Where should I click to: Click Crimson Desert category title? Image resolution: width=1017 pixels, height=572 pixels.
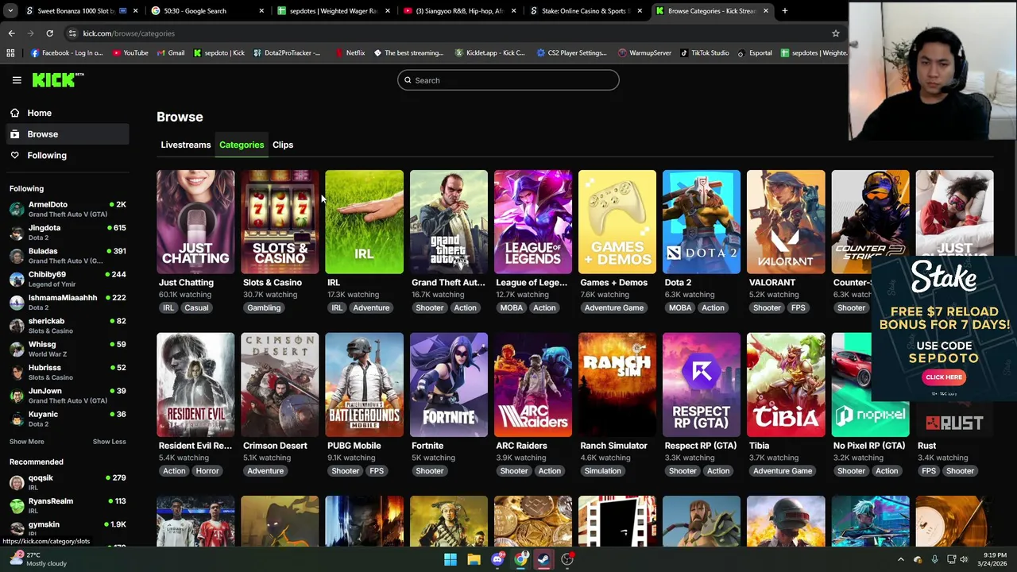[275, 446]
